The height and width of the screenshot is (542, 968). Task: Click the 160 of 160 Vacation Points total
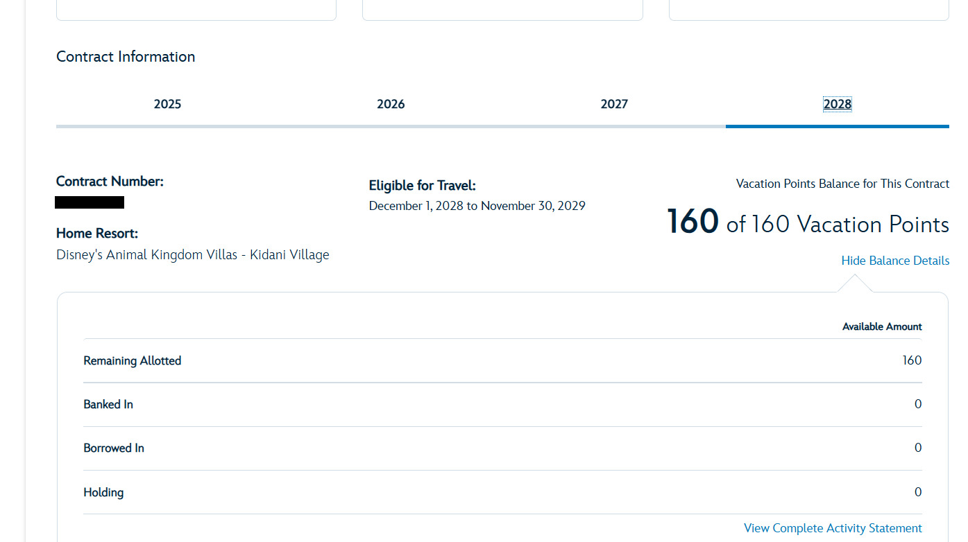point(808,222)
